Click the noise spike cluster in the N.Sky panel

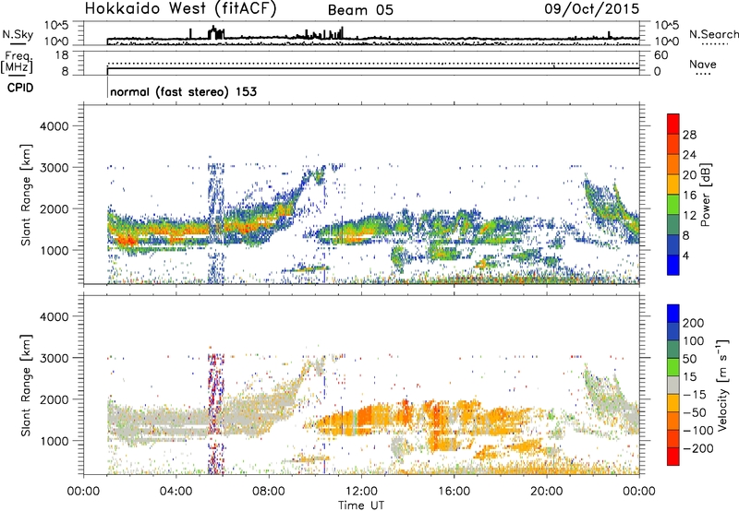pyautogui.click(x=216, y=33)
